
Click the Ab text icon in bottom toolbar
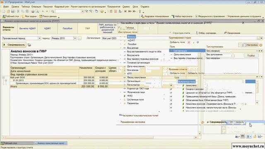(237, 137)
